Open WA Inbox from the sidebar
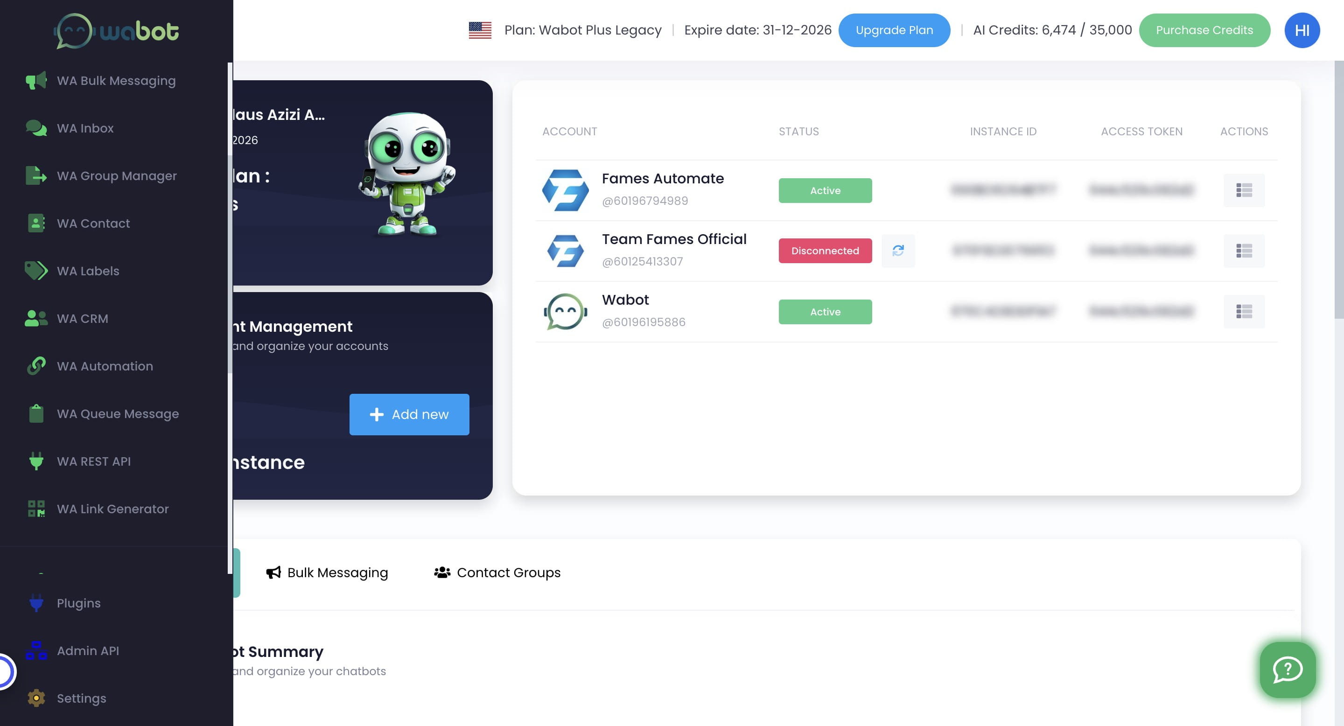Screen dimensions: 1344x726 click(84, 128)
